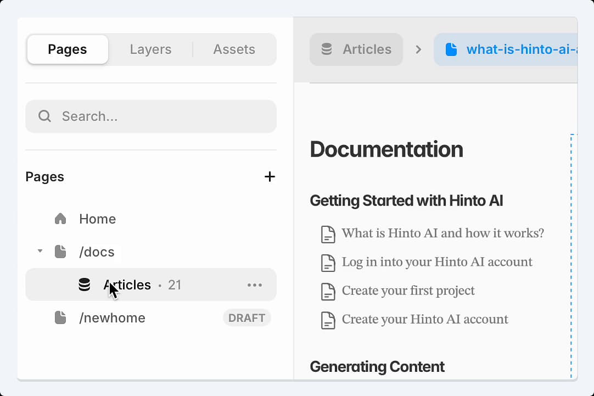This screenshot has height=396, width=594.
Task: Click the Home page house icon
Action: [x=60, y=219]
